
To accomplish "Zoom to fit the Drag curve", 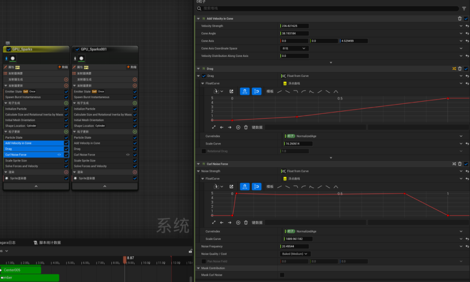I will 214,127.
